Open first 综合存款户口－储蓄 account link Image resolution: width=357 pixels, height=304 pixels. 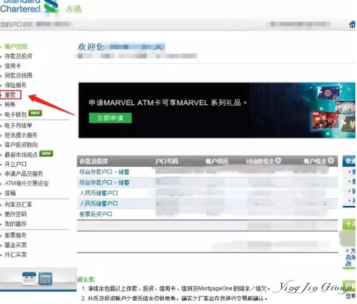104,172
